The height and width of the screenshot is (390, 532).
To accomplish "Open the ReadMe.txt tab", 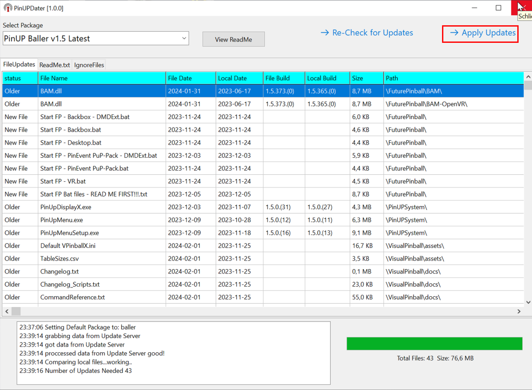I will 55,65.
